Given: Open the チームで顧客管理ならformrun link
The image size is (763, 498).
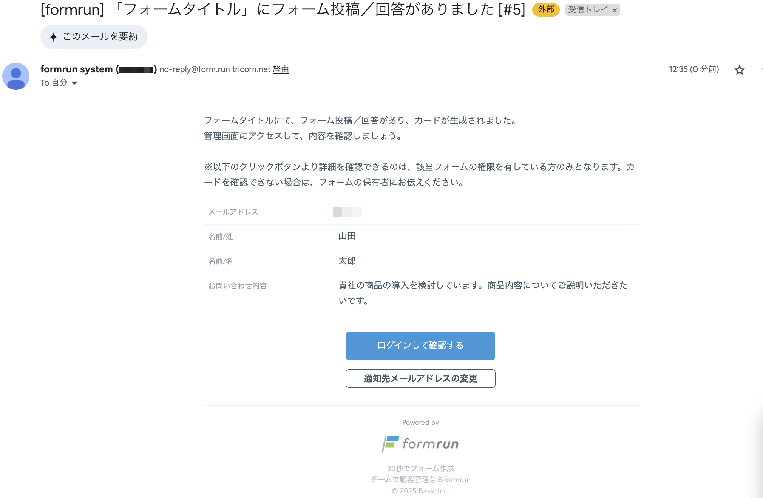Looking at the screenshot, I should click(x=420, y=480).
